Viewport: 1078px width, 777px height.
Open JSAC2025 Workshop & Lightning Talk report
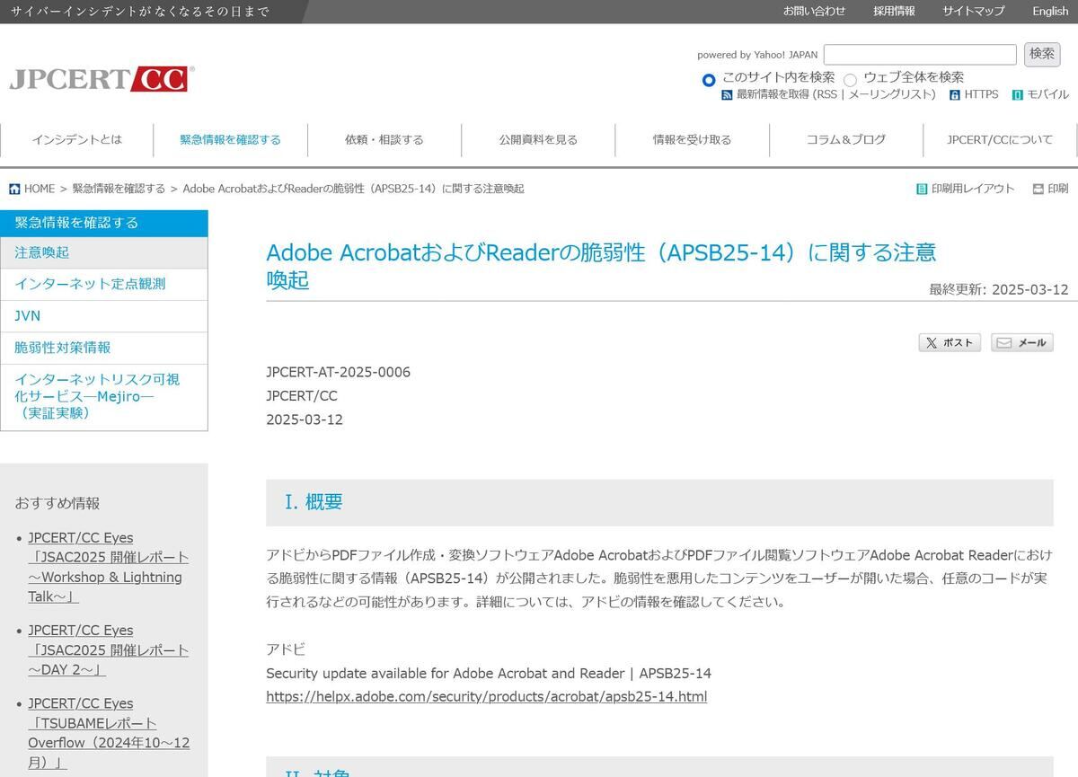[x=108, y=567]
